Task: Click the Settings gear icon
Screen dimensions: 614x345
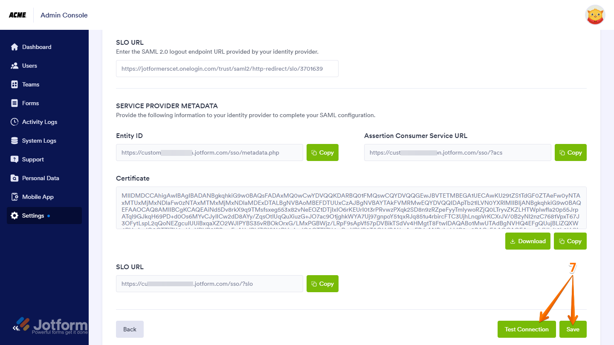Action: tap(14, 216)
